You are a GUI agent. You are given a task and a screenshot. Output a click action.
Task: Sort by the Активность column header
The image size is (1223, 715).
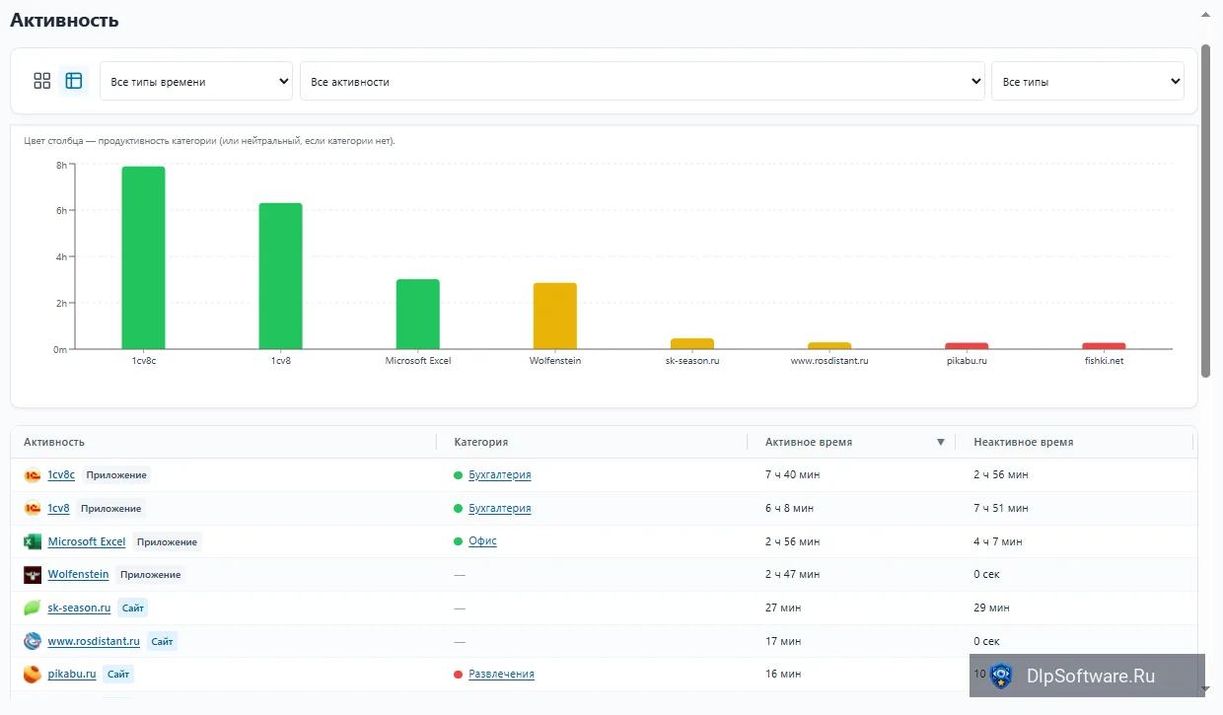[54, 442]
